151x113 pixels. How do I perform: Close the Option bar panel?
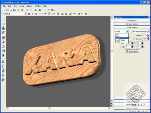click(149, 17)
